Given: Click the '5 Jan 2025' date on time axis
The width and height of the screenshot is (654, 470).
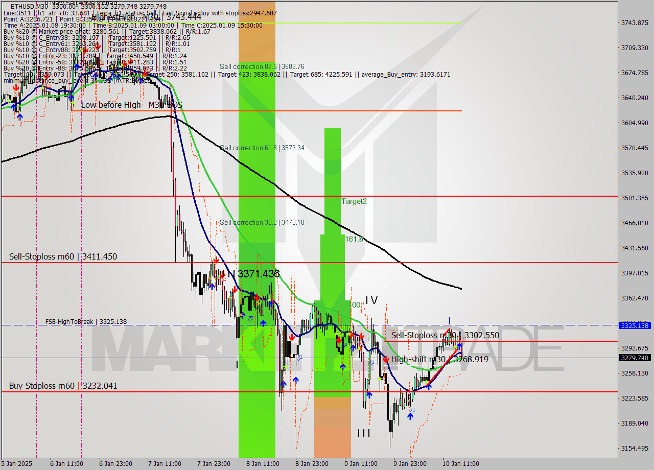Looking at the screenshot, I should 16,464.
